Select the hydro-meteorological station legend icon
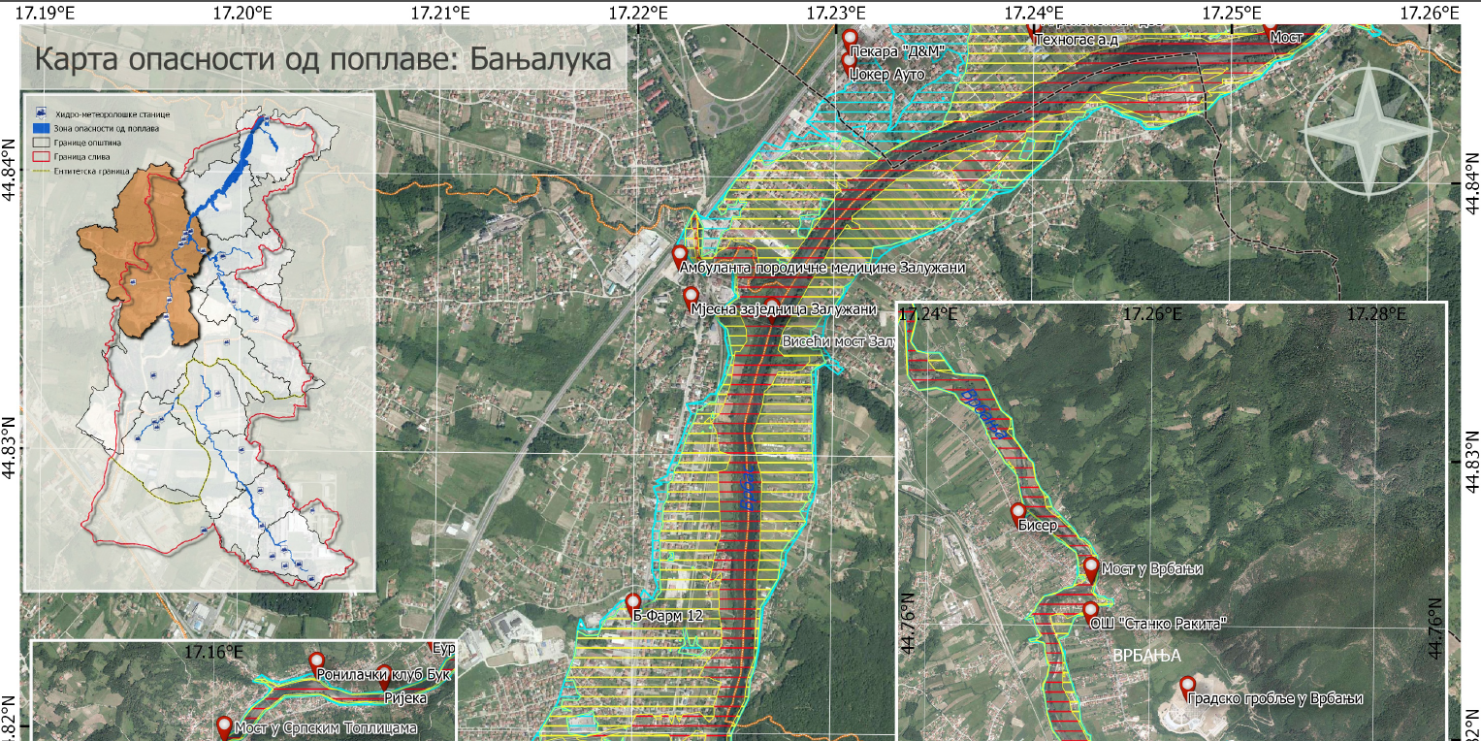The width and height of the screenshot is (1481, 741). [x=39, y=113]
